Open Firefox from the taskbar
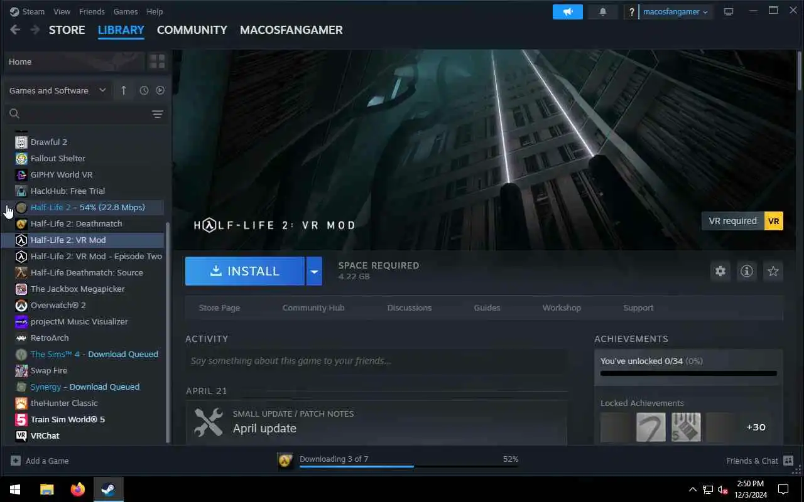The height and width of the screenshot is (502, 804). point(78,489)
